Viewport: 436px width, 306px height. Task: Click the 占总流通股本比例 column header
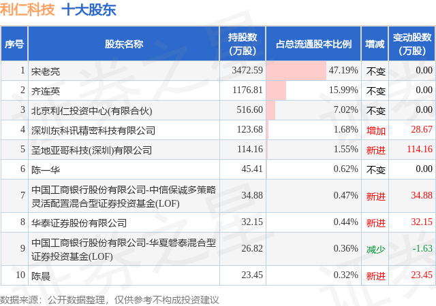click(313, 44)
